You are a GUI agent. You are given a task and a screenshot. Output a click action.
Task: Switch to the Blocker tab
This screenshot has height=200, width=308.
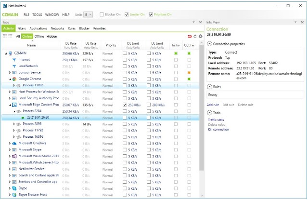[x=84, y=28]
